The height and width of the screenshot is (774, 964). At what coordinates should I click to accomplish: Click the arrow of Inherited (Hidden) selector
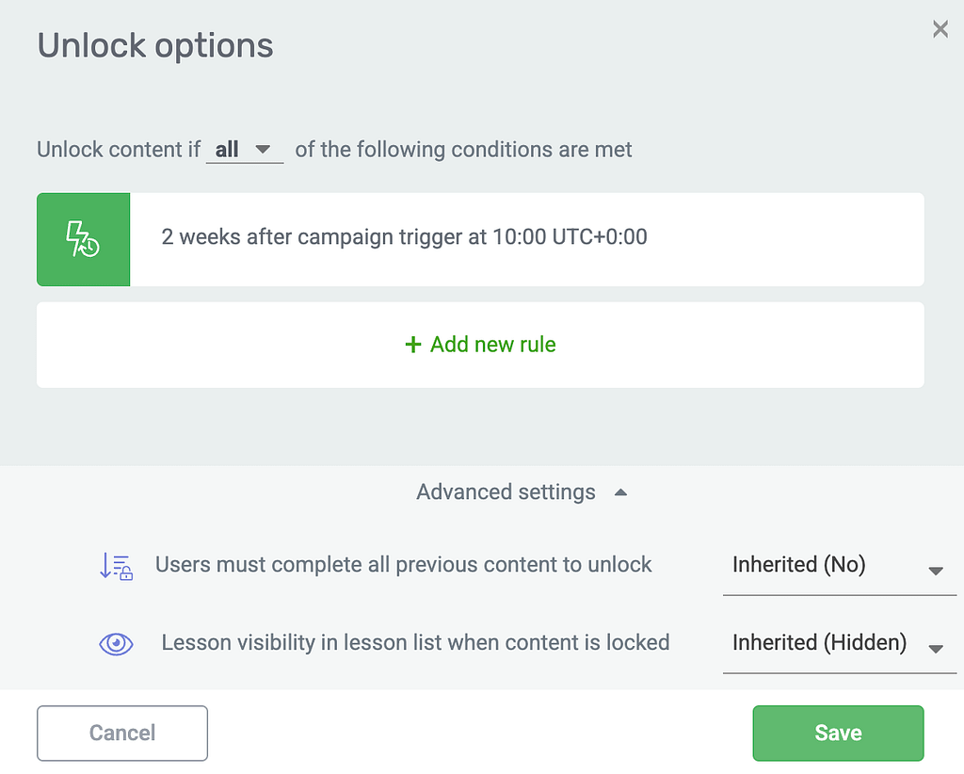coord(936,649)
